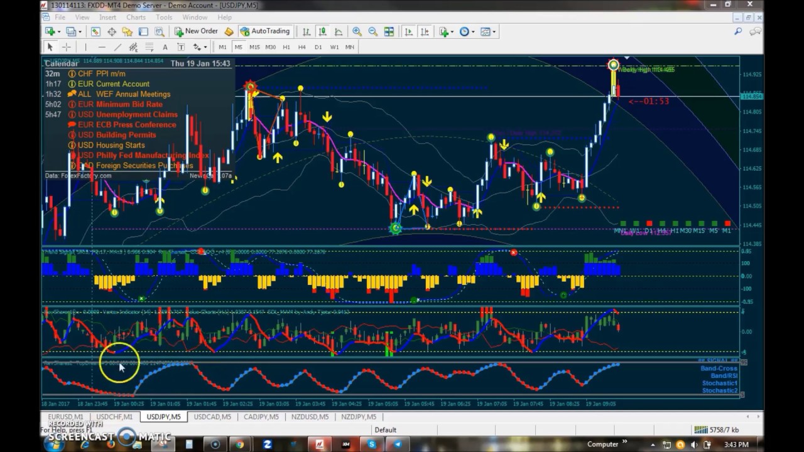Screen dimensions: 804x452
Task: Draw a vertical line tool
Action: click(x=85, y=47)
